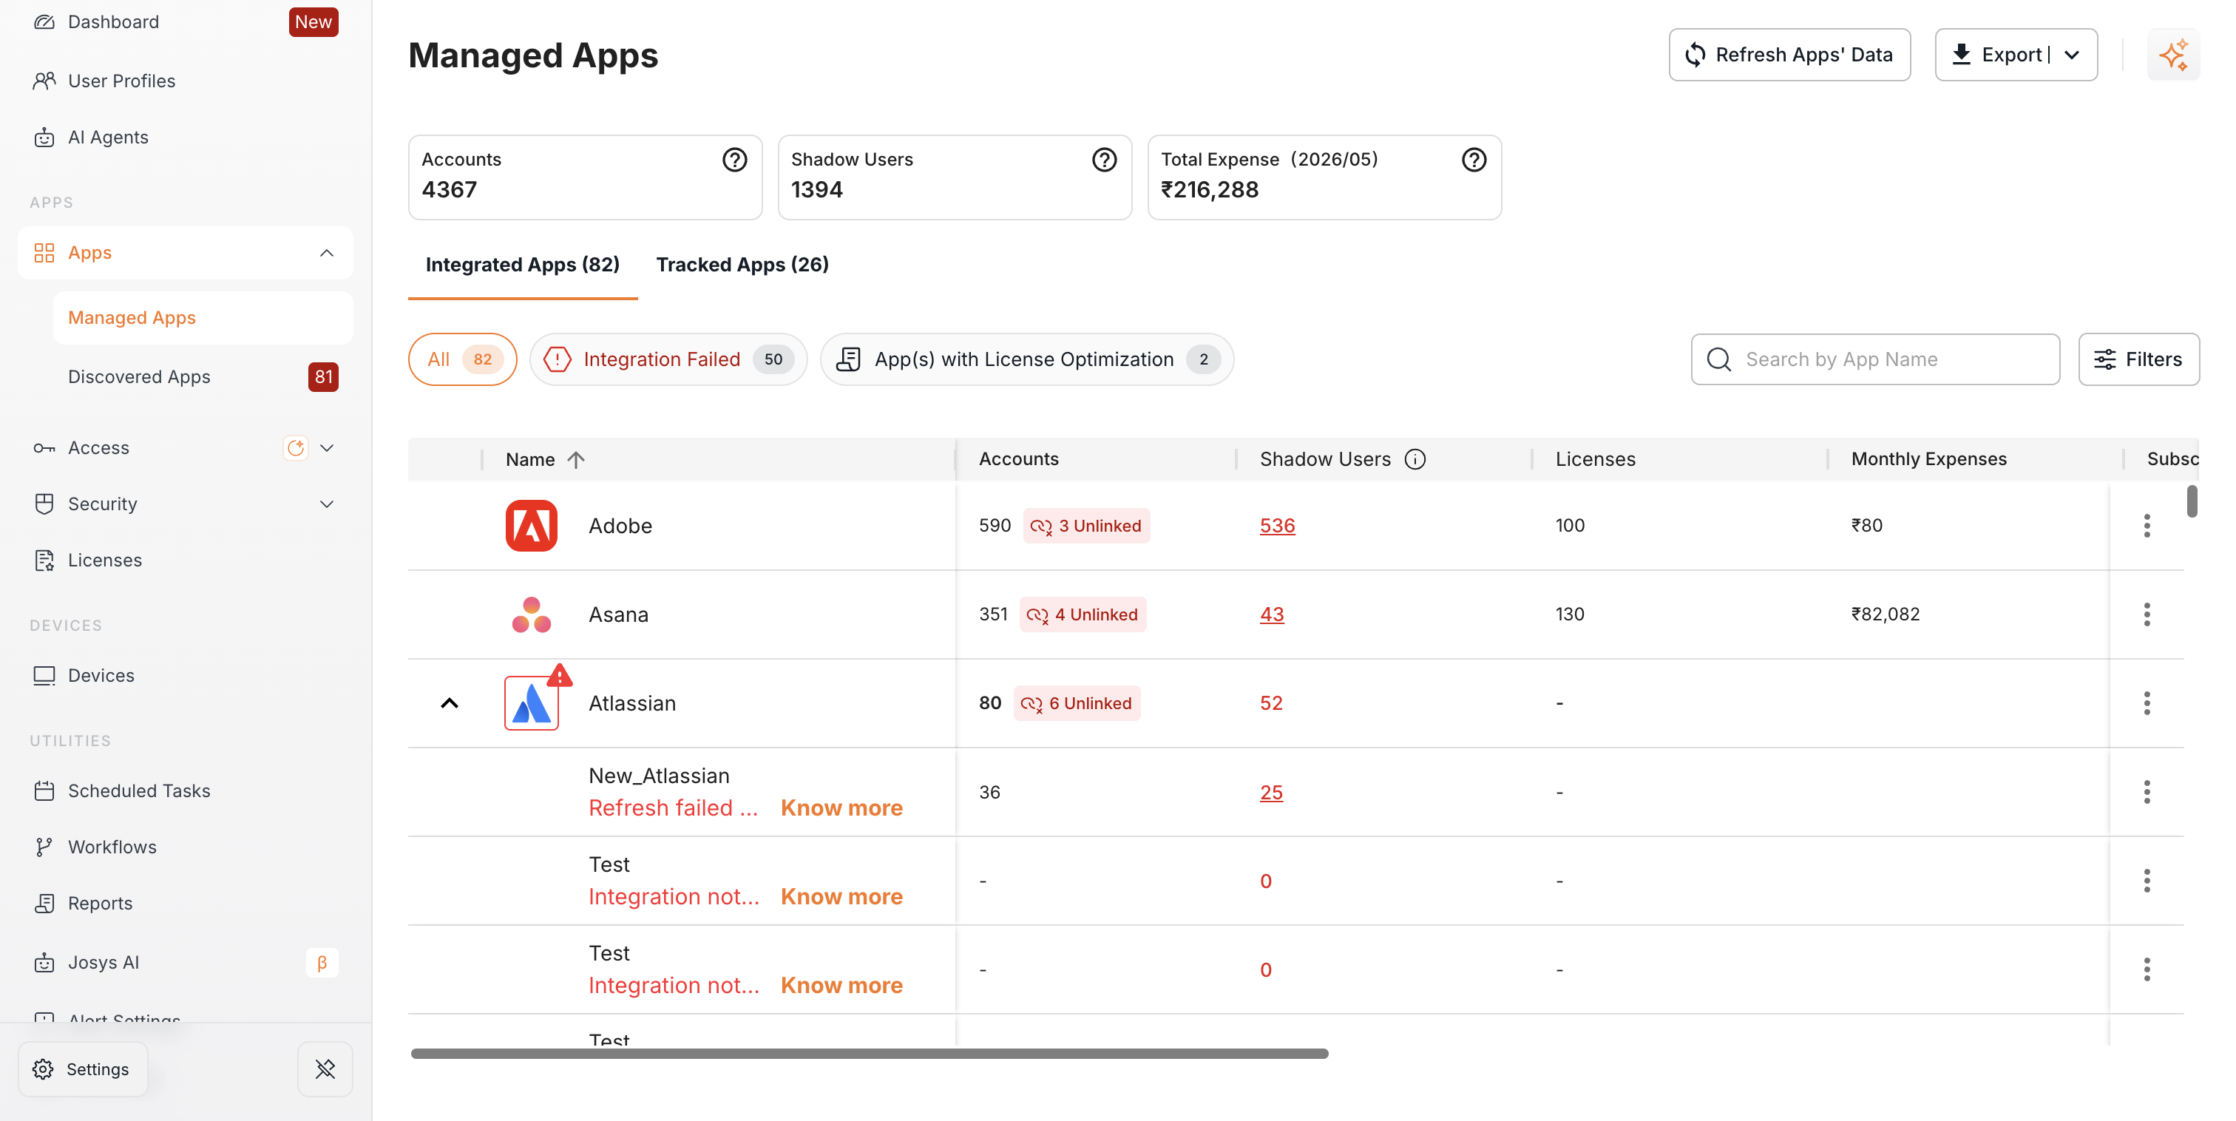Click the Atlassian shadow users value 52
The width and height of the screenshot is (2236, 1121).
click(1271, 703)
